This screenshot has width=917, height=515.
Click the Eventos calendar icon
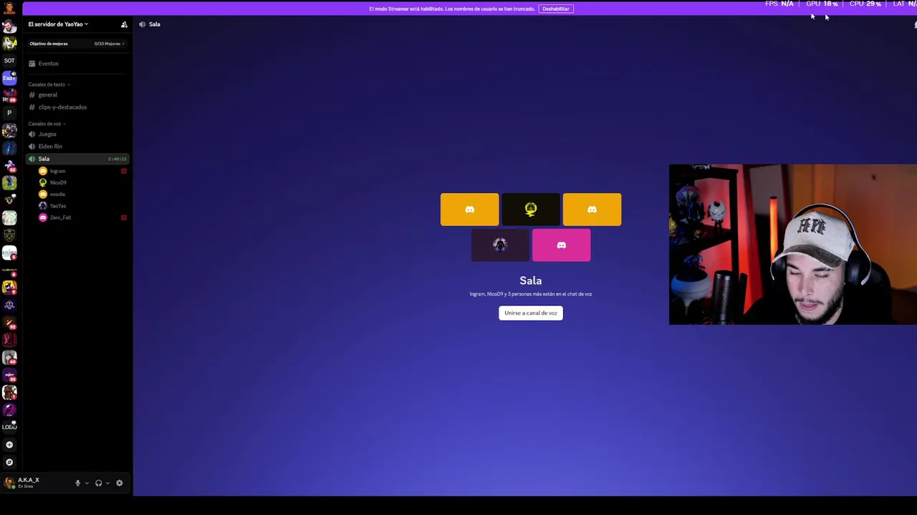[32, 64]
